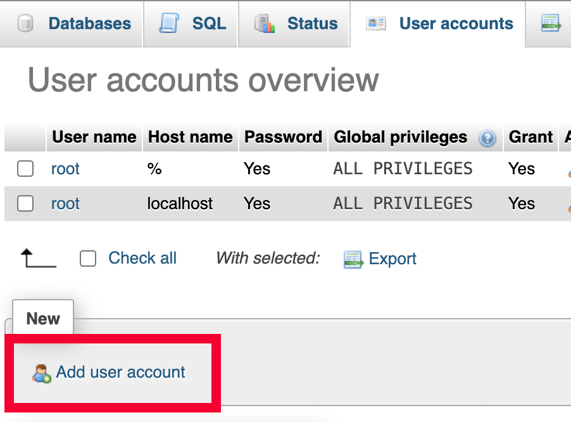Image resolution: width=571 pixels, height=422 pixels.
Task: Click the User name column header
Action: (x=94, y=137)
